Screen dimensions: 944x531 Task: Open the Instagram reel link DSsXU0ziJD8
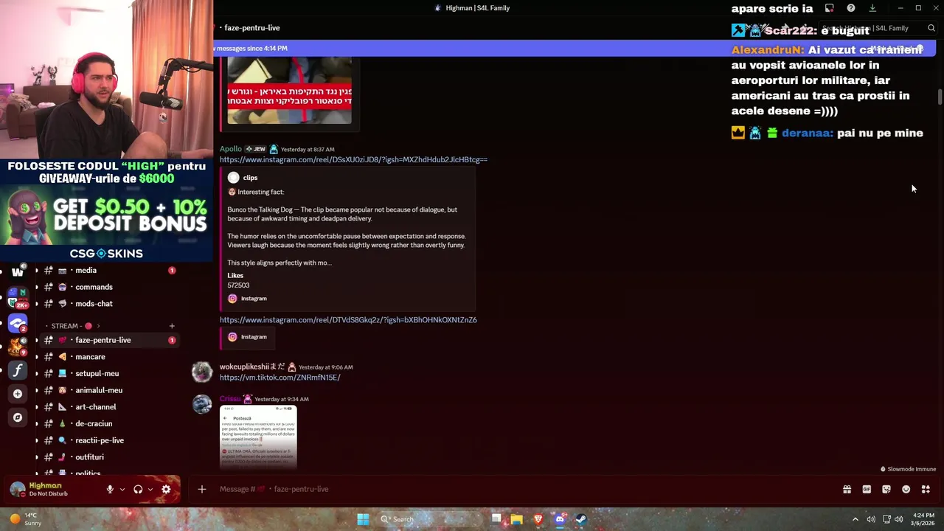click(353, 160)
